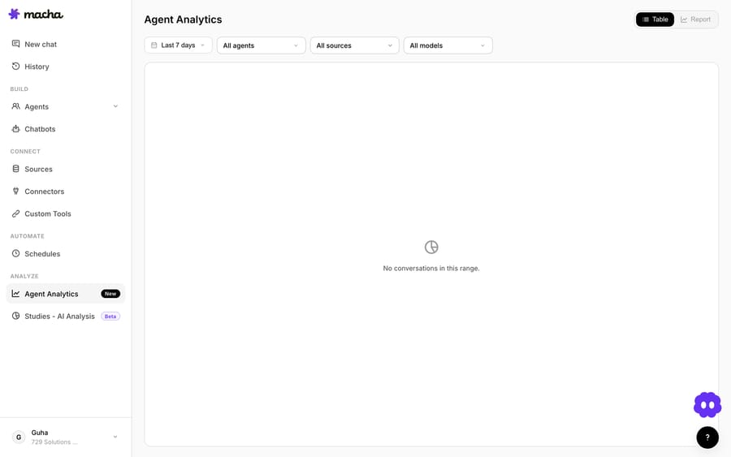Image resolution: width=731 pixels, height=457 pixels.
Task: Switch to Report view
Action: [x=695, y=19]
